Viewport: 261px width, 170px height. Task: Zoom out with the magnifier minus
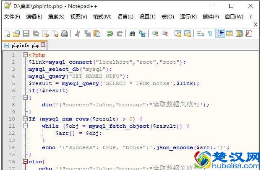pos(165,34)
